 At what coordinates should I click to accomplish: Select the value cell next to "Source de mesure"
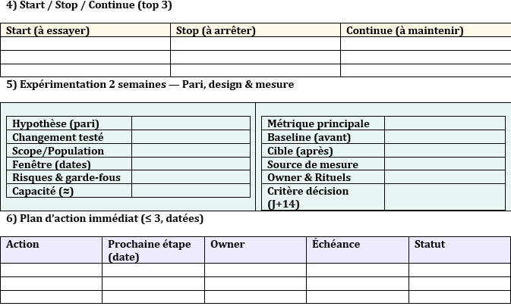tap(444, 164)
